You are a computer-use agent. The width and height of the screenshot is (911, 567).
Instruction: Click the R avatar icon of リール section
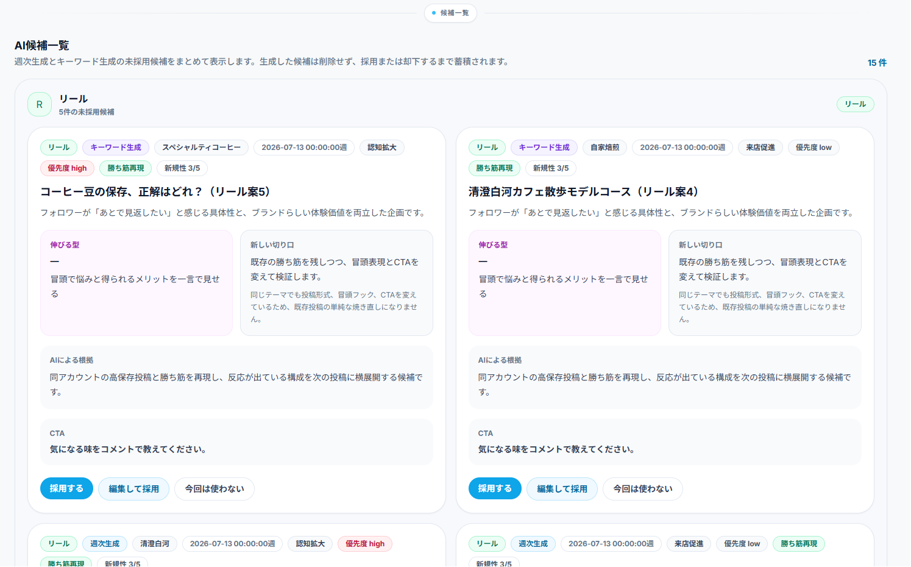(x=40, y=104)
